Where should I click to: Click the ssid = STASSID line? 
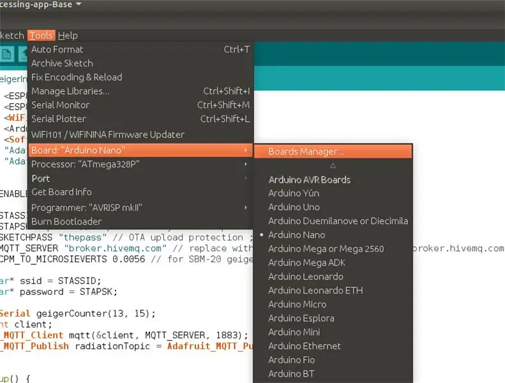[x=50, y=281]
